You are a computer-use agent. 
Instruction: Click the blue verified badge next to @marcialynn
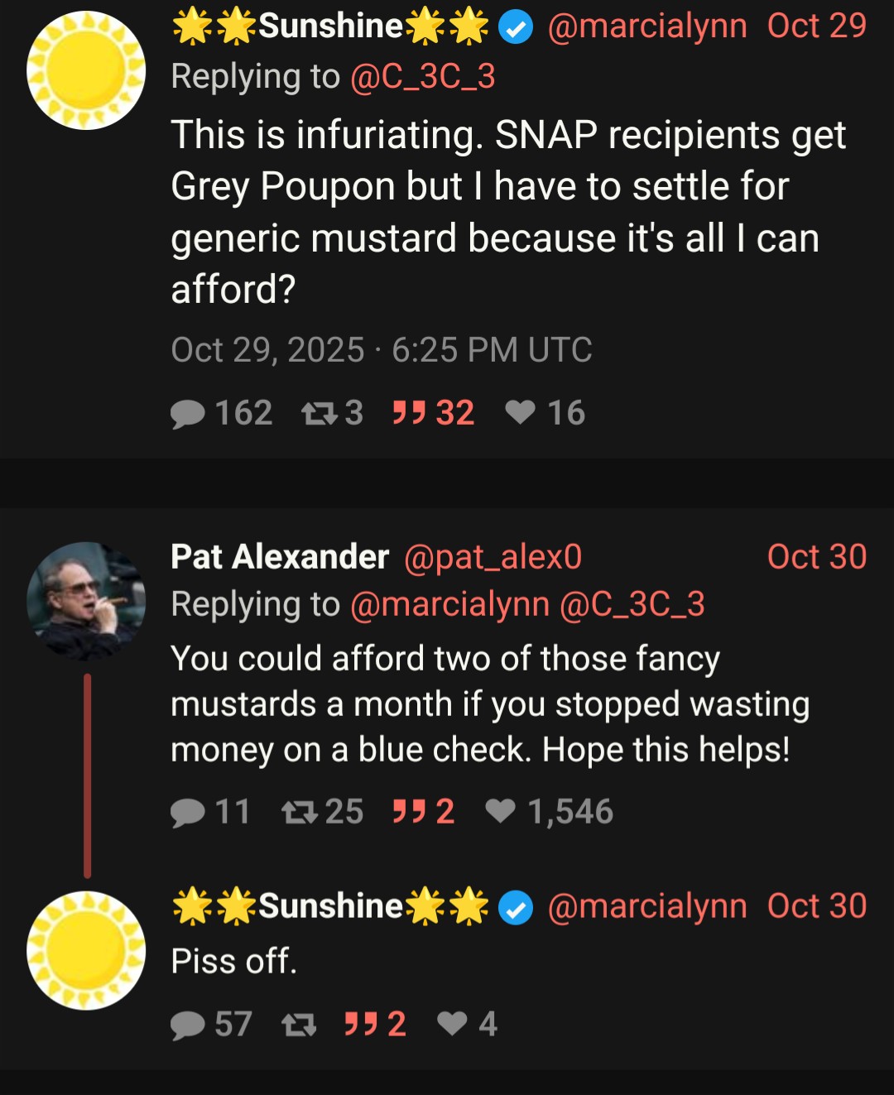pyautogui.click(x=515, y=26)
